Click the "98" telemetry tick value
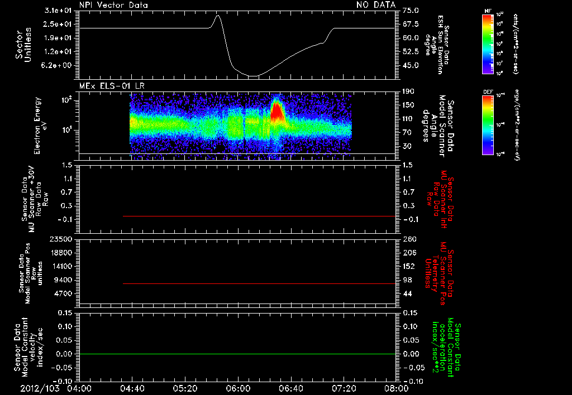 pyautogui.click(x=407, y=280)
